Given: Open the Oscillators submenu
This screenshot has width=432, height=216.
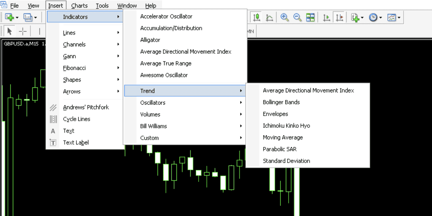Looking at the screenshot, I should tap(153, 102).
